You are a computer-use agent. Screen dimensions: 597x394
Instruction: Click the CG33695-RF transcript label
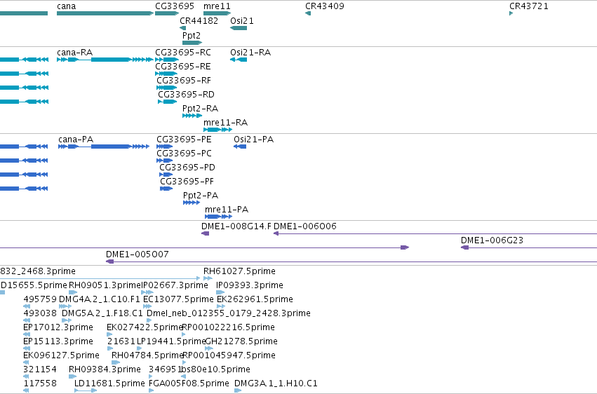(184, 80)
